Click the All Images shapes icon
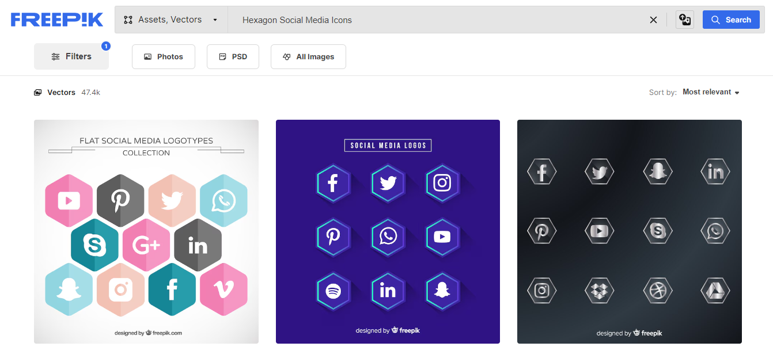 (286, 56)
